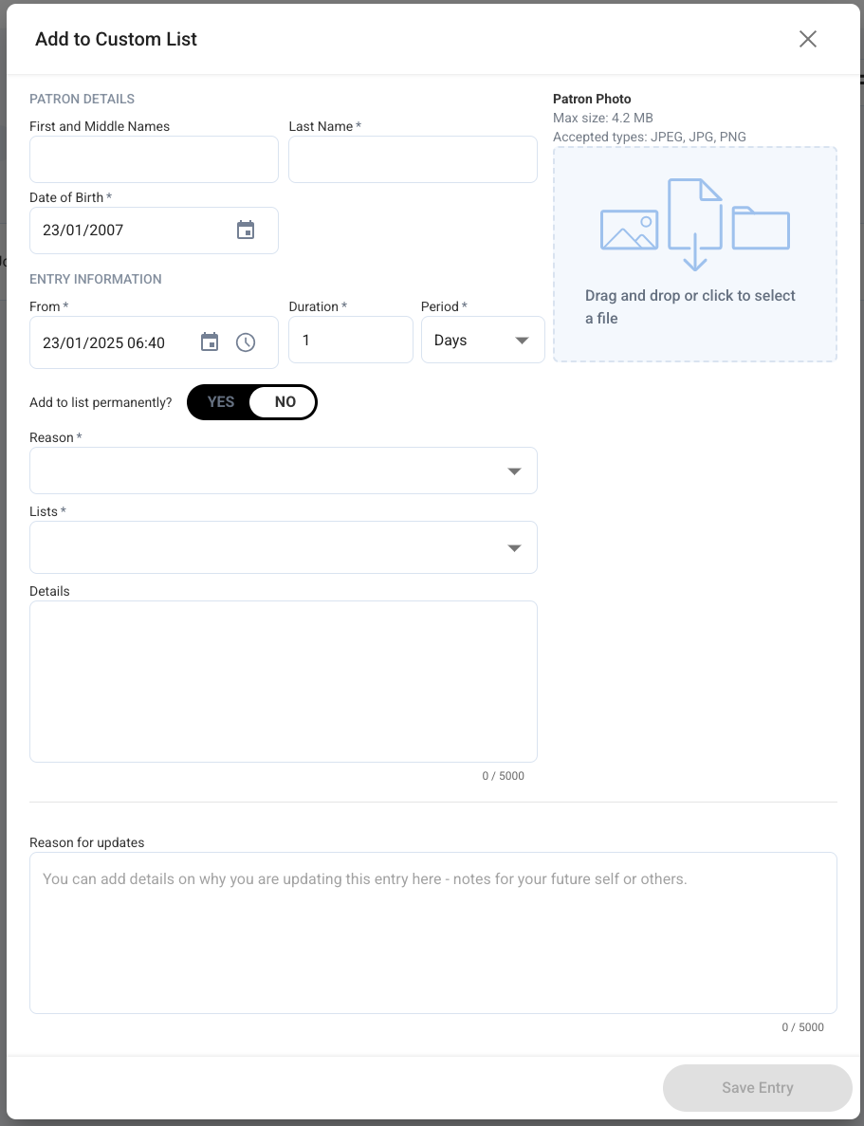This screenshot has width=864, height=1126.
Task: Click inside the Details text area
Action: (x=283, y=681)
